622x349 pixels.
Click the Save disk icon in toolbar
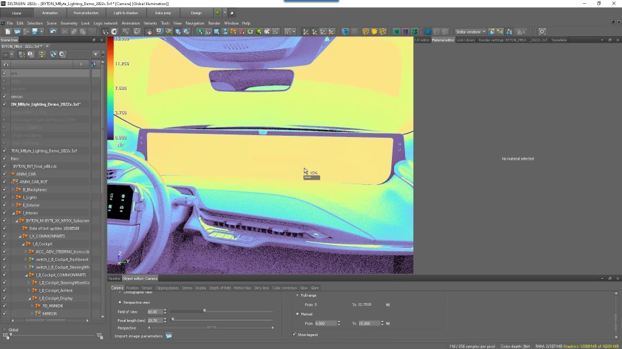[34, 32]
